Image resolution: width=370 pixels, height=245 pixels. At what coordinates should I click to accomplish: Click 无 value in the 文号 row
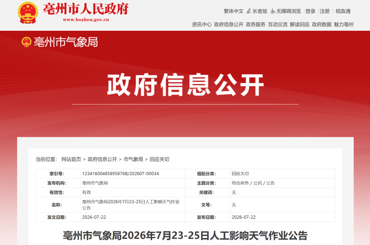click(x=234, y=205)
